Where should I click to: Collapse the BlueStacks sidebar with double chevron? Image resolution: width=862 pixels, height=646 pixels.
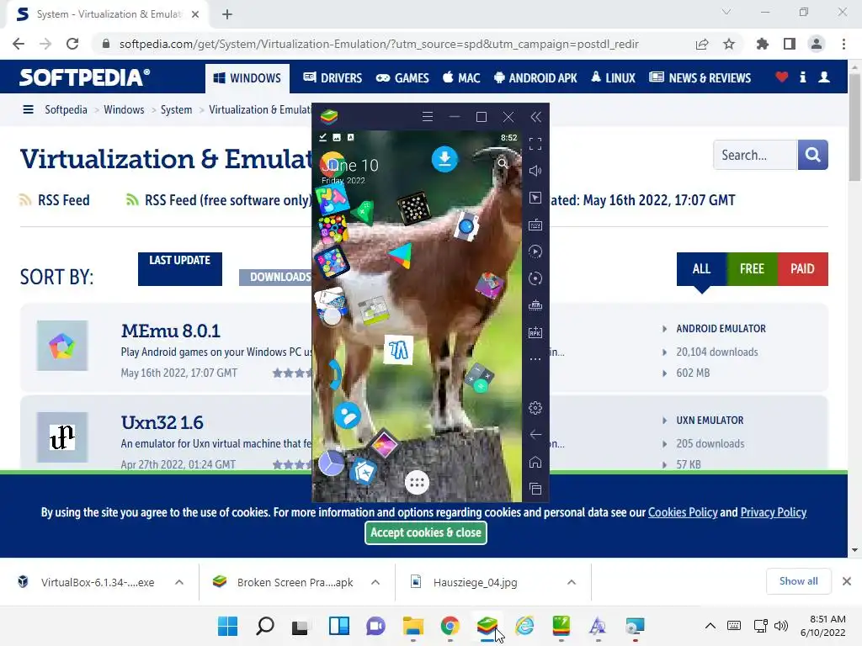535,116
